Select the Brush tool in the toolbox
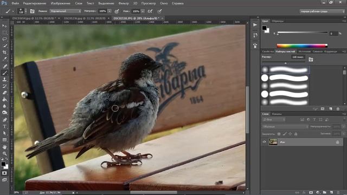The height and width of the screenshot is (195, 347). (4, 73)
